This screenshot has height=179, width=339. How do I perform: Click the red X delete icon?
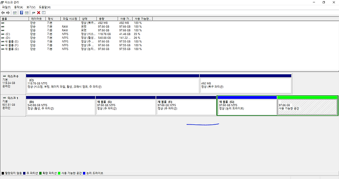coord(39,13)
